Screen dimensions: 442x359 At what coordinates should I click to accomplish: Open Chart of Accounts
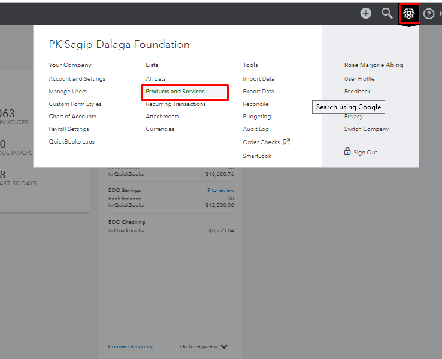(x=72, y=117)
